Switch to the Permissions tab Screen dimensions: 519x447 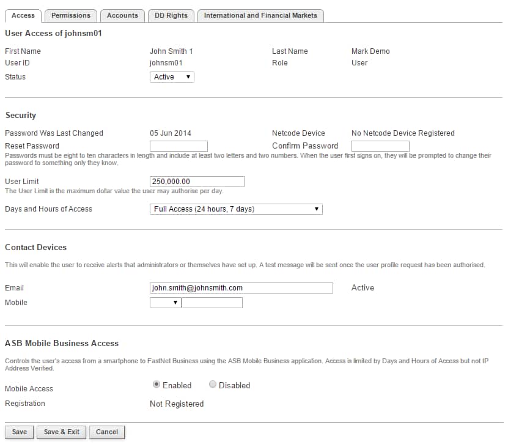tap(70, 15)
